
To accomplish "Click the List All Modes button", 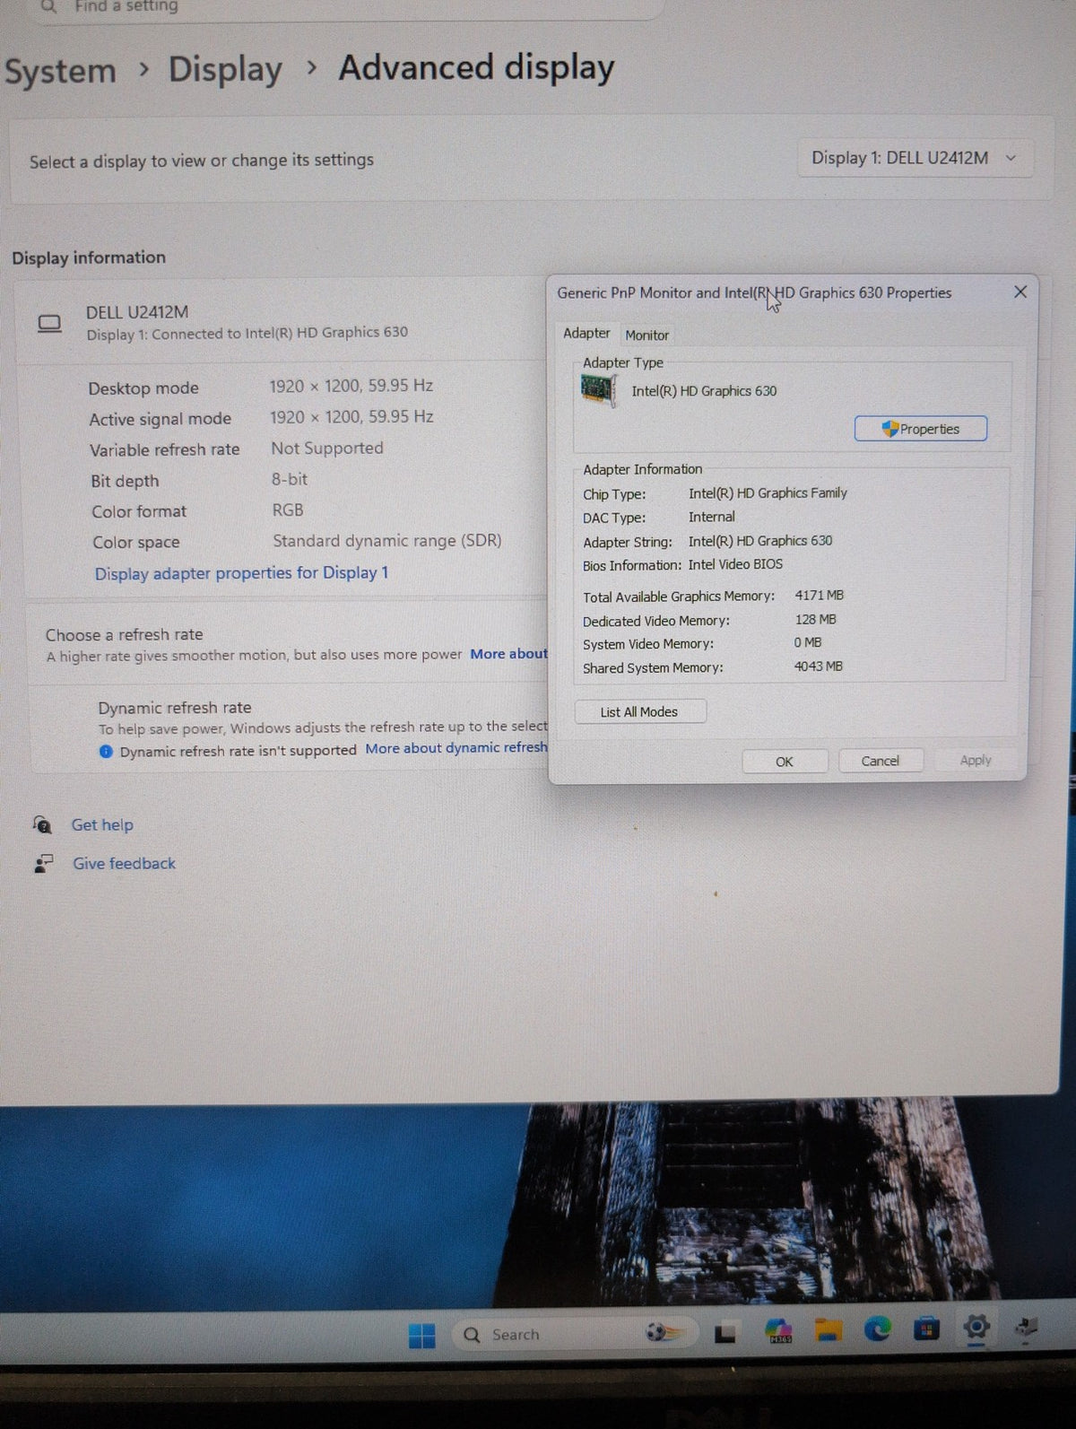I will pyautogui.click(x=639, y=711).
